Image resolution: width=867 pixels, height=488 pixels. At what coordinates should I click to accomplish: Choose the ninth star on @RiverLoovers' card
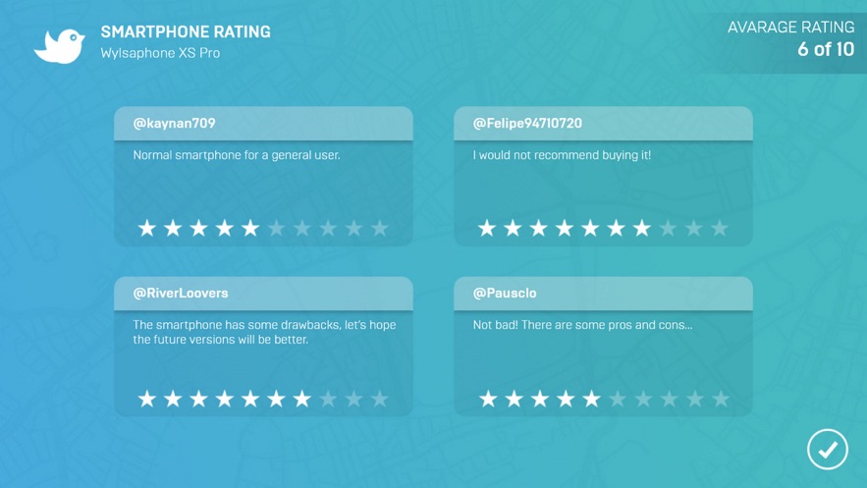(353, 398)
